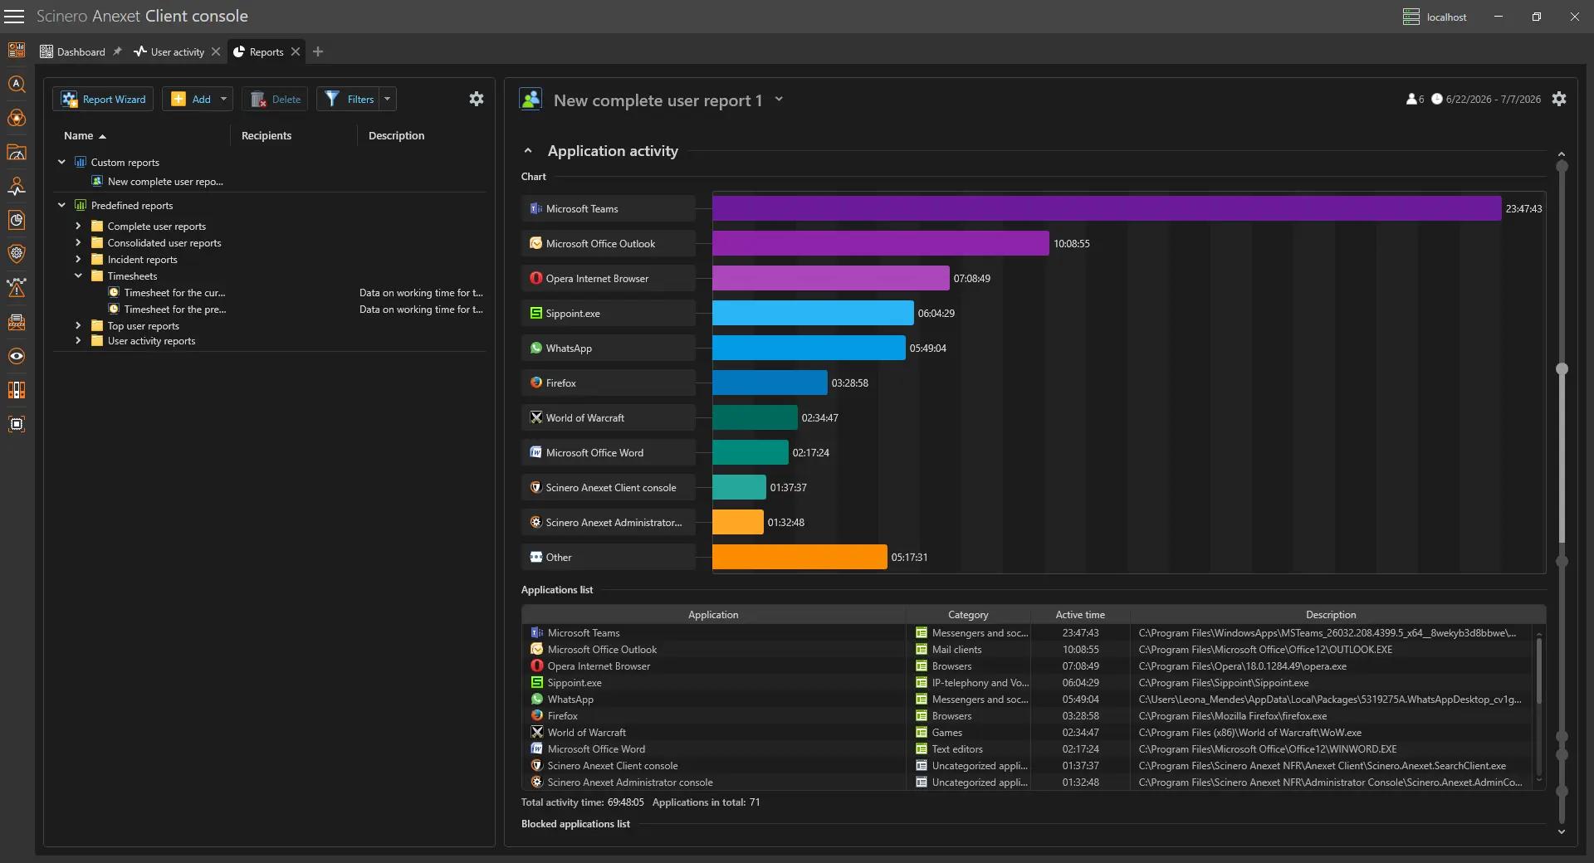Click the striped screen sidebar icon
The image size is (1594, 863).
point(17,322)
